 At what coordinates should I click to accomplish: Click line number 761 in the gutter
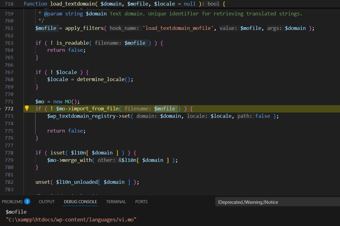(x=9, y=28)
